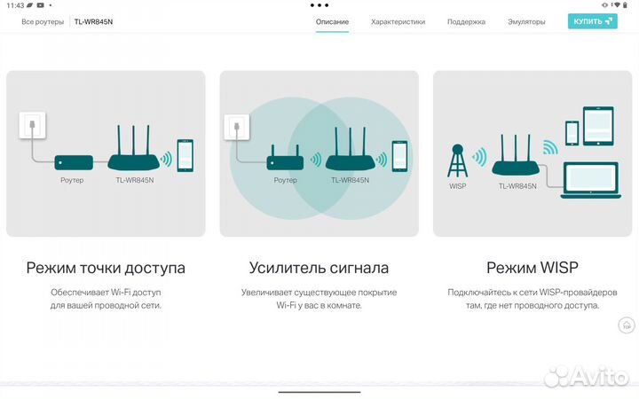Viewport: 639px width, 399px height.
Task: Click the TL-WR845N breadcrumb label
Action: [93, 22]
